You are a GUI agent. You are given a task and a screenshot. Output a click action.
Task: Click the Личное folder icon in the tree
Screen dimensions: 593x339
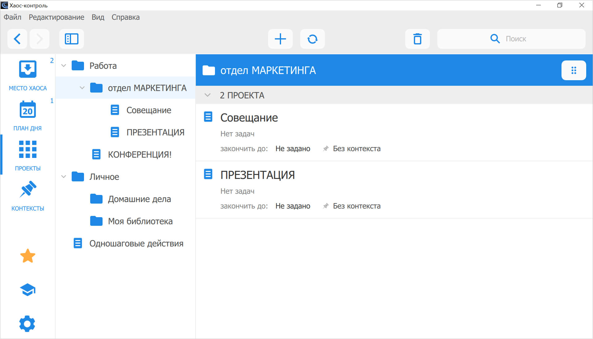(x=78, y=176)
